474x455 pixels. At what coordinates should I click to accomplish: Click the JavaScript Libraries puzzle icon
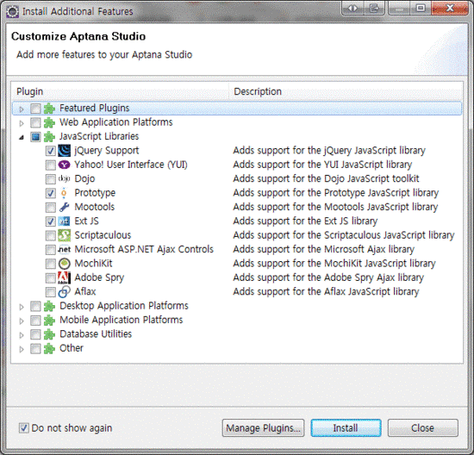(49, 137)
